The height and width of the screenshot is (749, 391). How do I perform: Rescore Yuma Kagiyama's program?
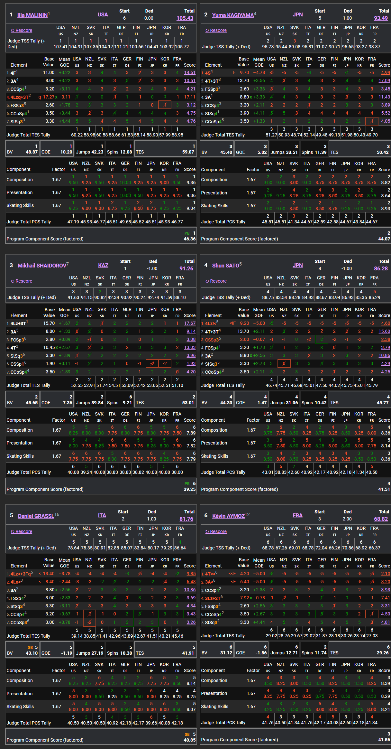pos(216,30)
